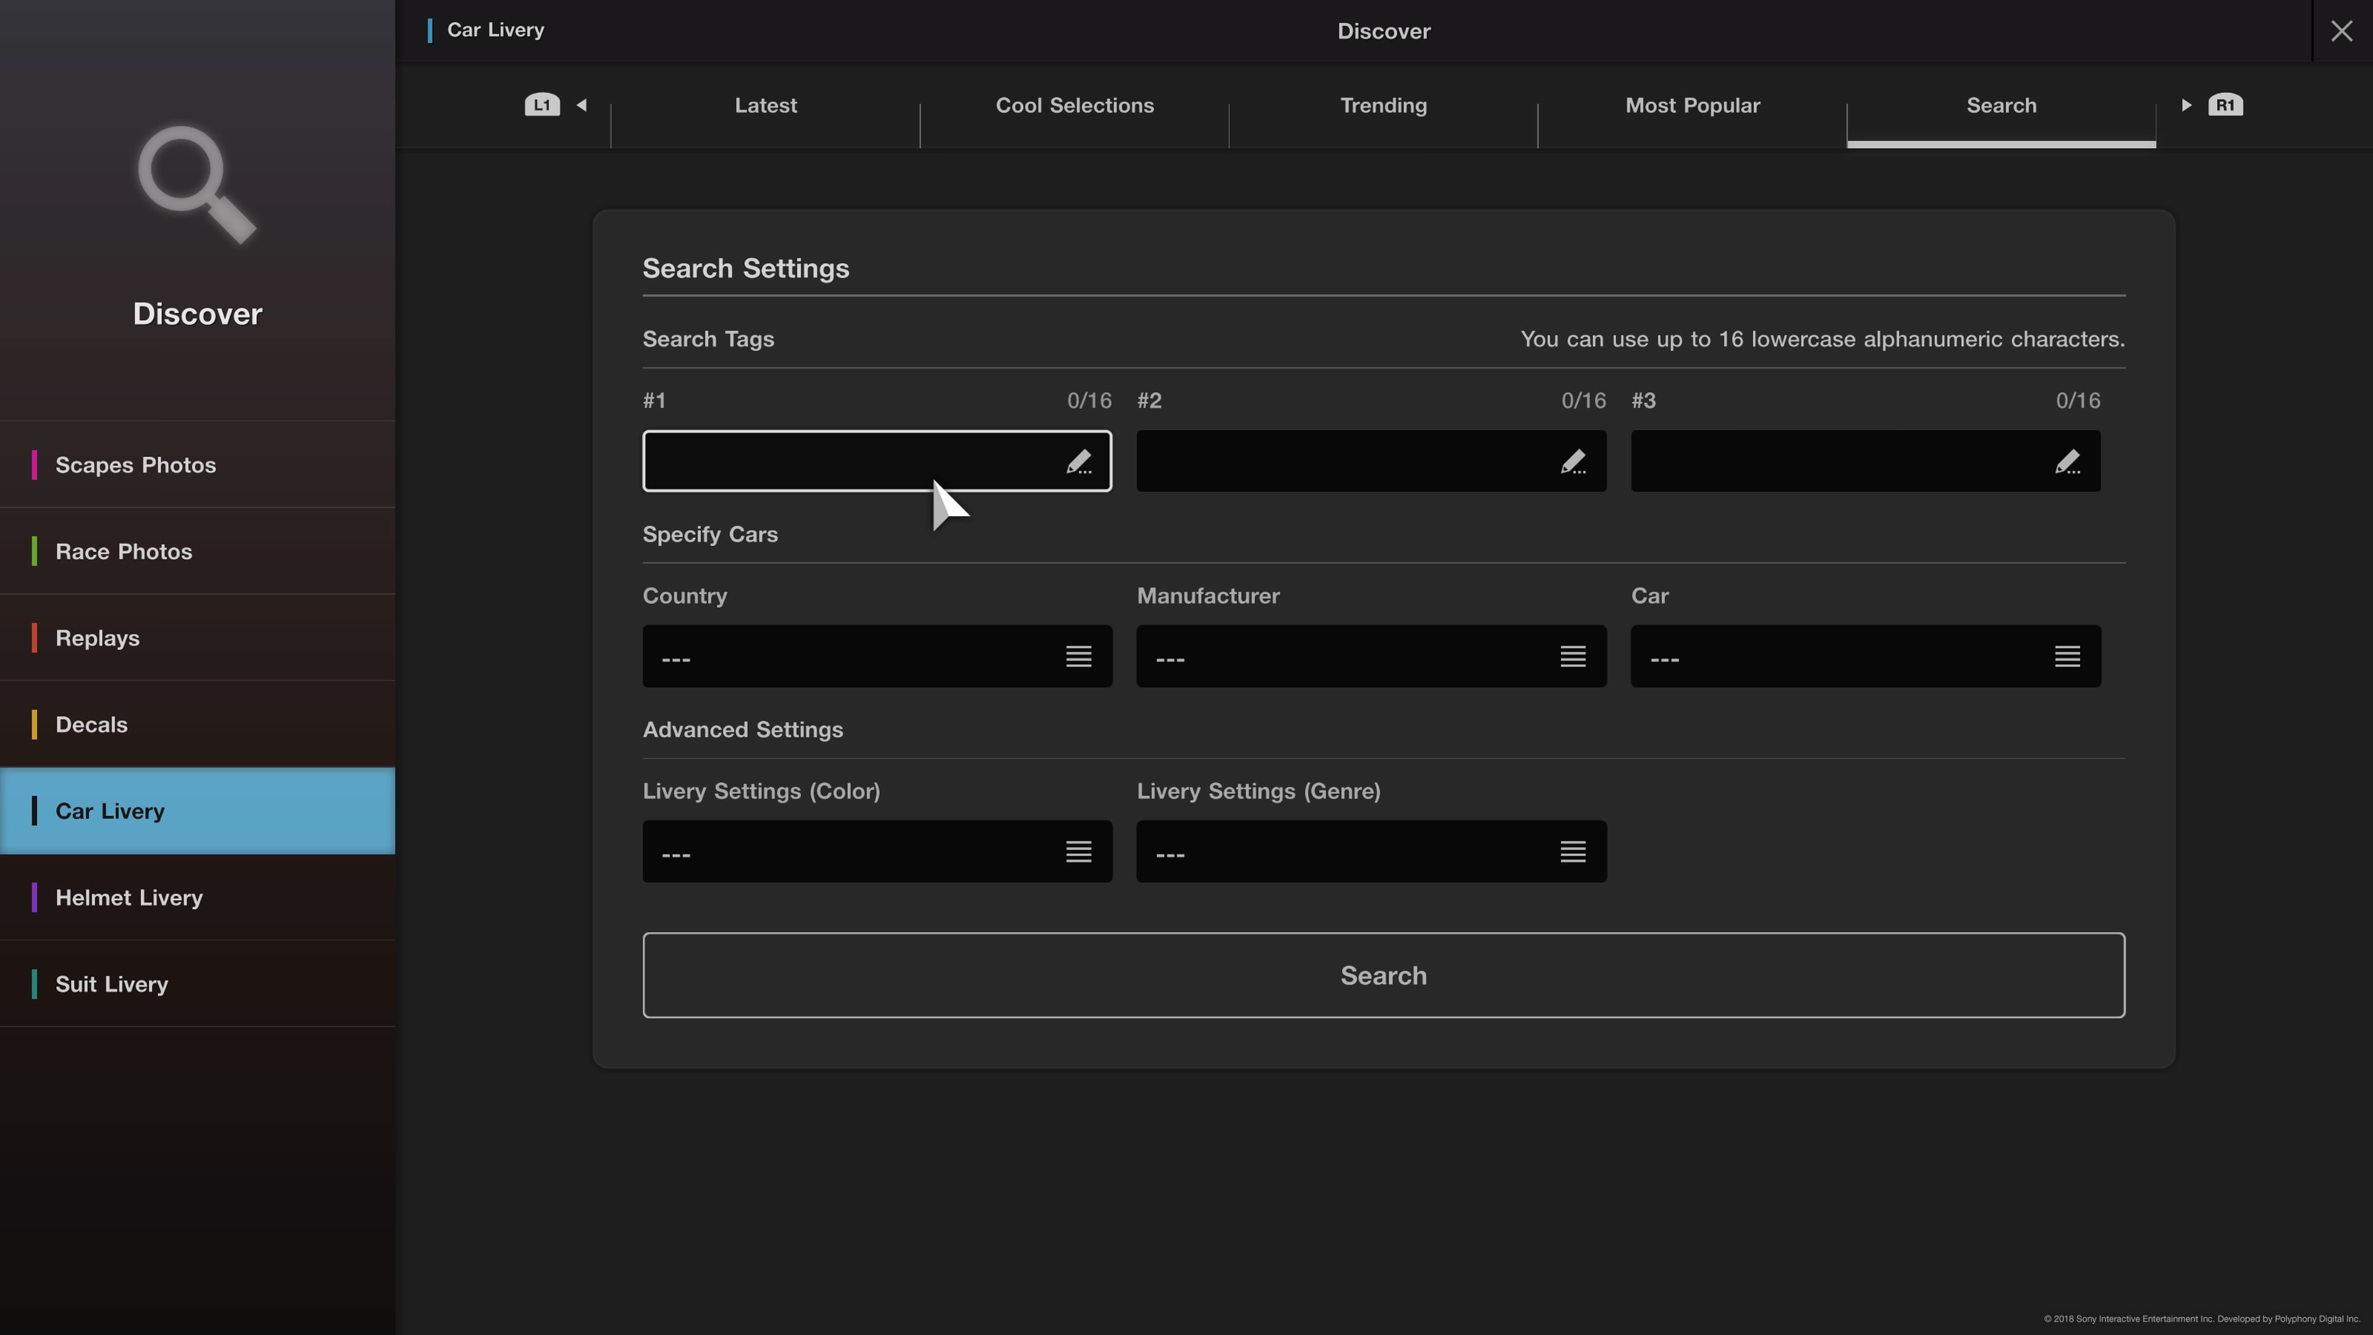Expand the Livery Settings (Color) dropdown
2373x1335 pixels.
(x=877, y=851)
